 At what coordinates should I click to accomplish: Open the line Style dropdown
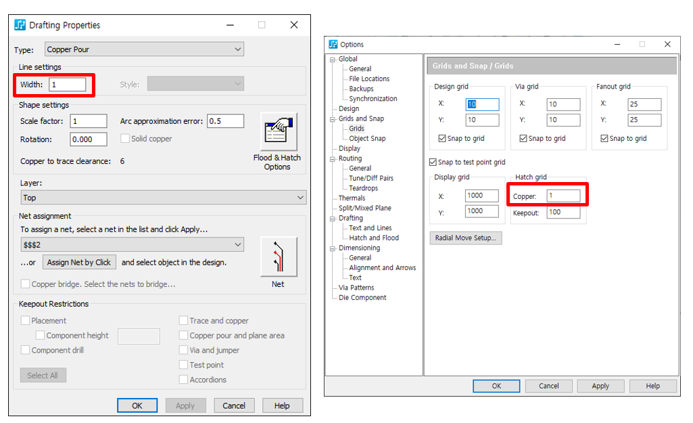[x=195, y=84]
